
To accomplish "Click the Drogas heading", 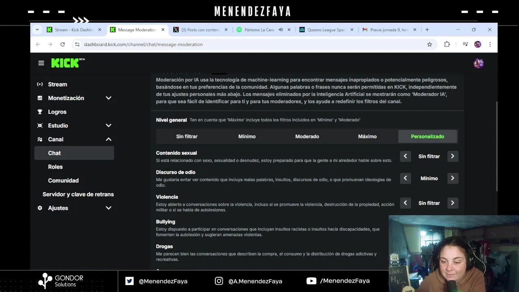I will (164, 247).
